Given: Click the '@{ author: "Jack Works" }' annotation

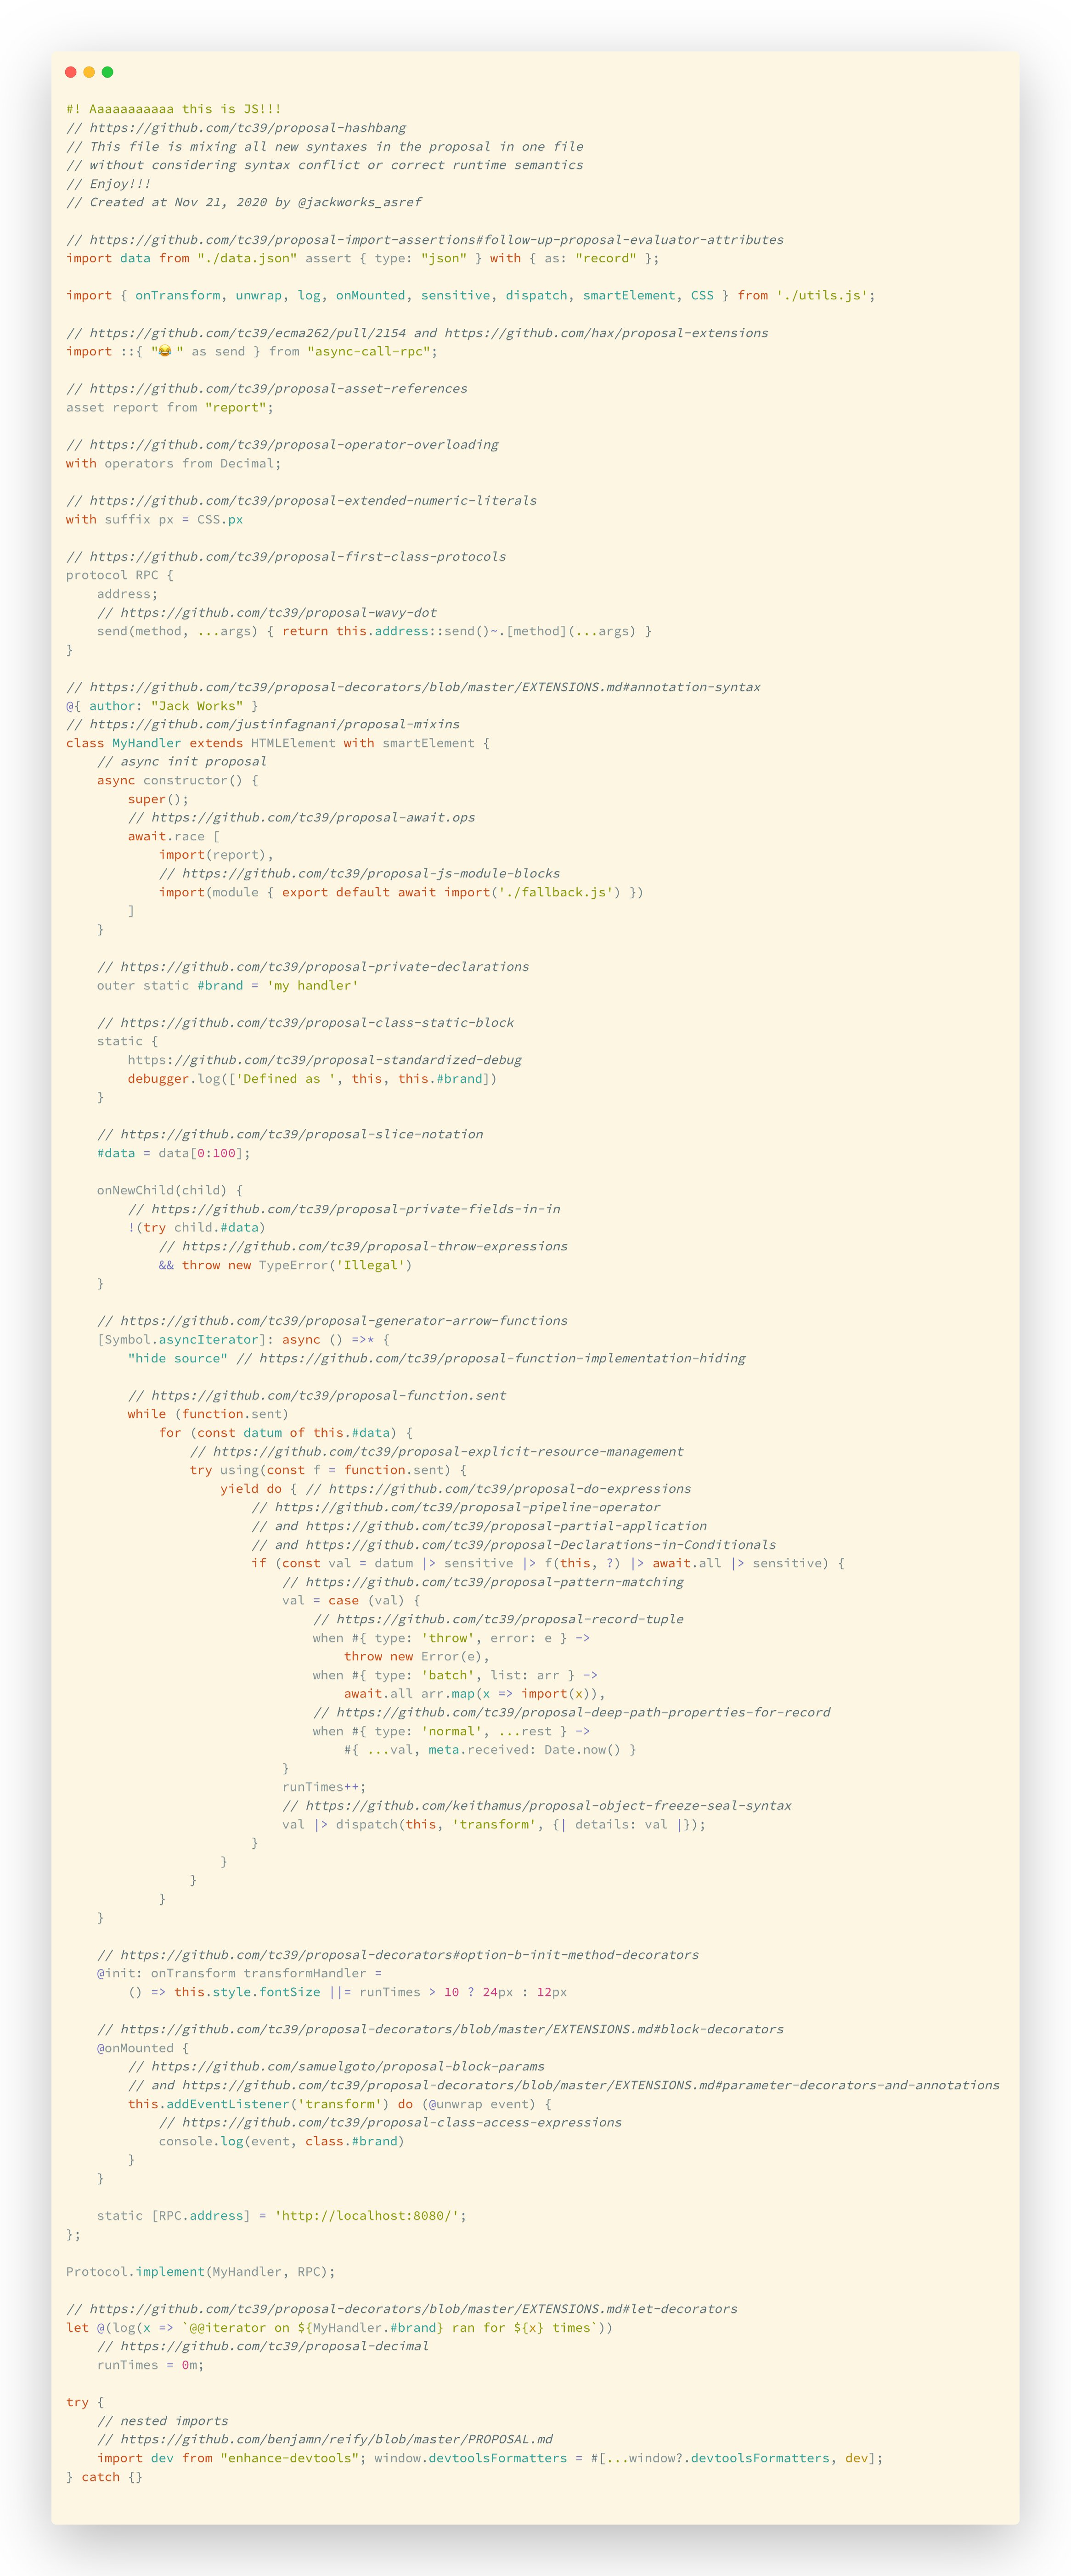Looking at the screenshot, I should (x=162, y=706).
